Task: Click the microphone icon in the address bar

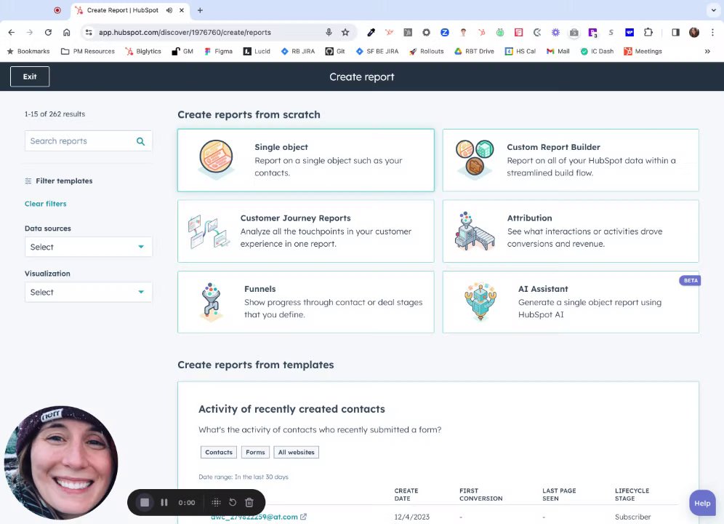Action: point(329,32)
